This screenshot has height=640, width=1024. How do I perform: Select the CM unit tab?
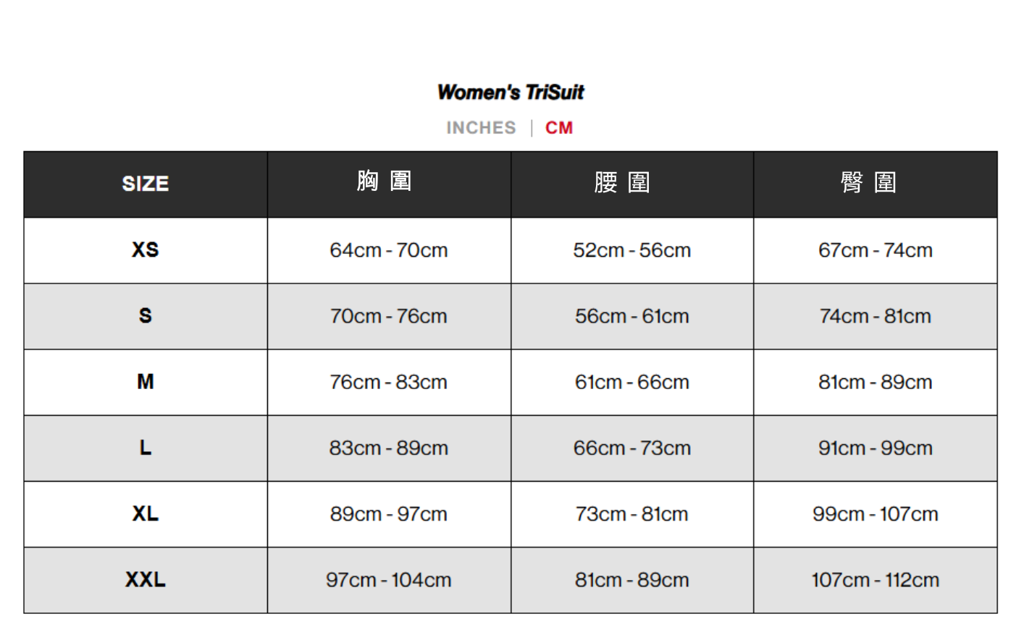click(x=559, y=128)
